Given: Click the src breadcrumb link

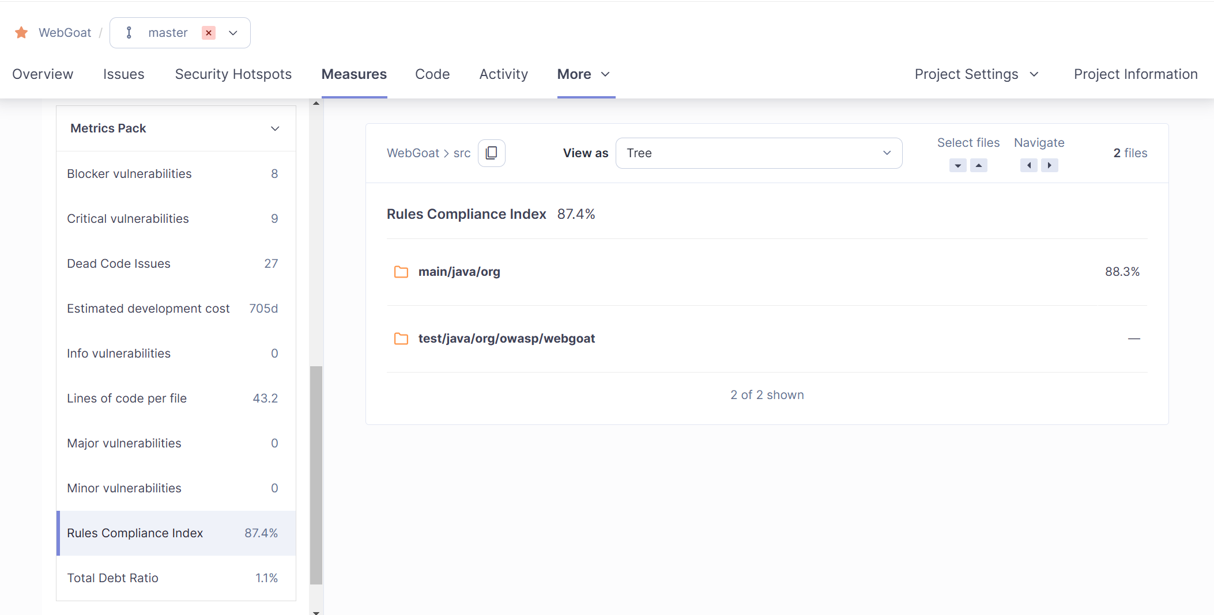Looking at the screenshot, I should tap(462, 153).
